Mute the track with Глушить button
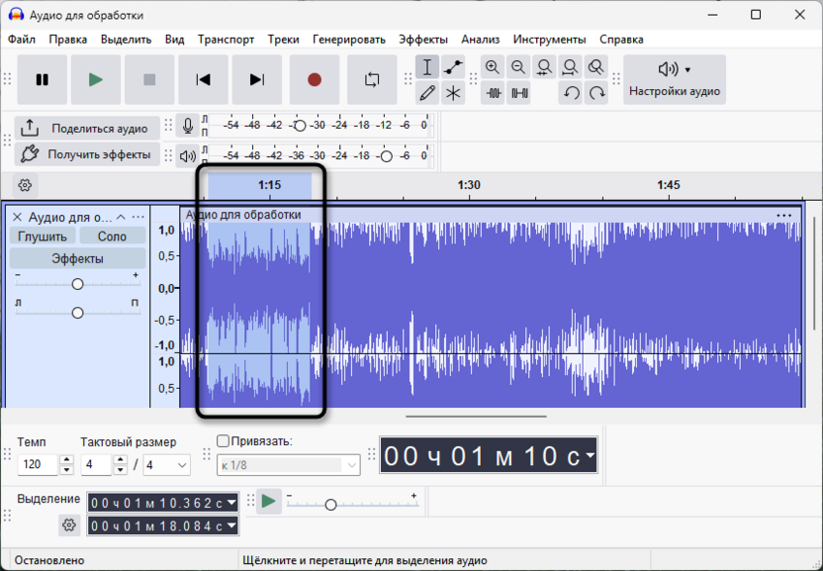This screenshot has height=571, width=823. point(42,236)
